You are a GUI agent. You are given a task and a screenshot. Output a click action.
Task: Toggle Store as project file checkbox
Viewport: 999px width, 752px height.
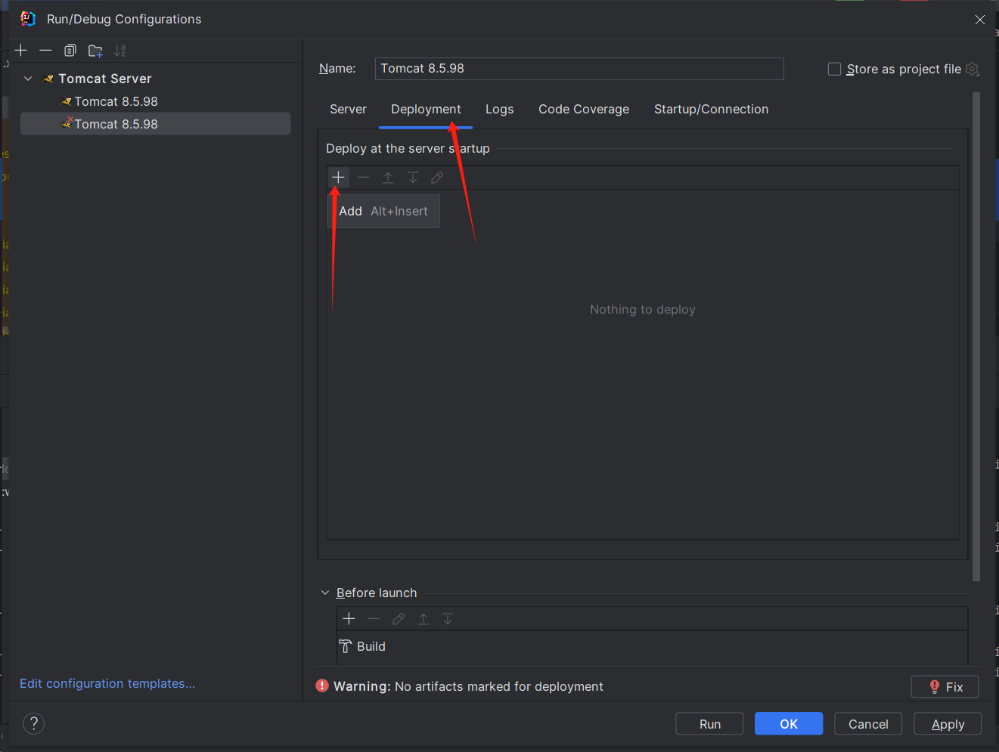(x=834, y=69)
